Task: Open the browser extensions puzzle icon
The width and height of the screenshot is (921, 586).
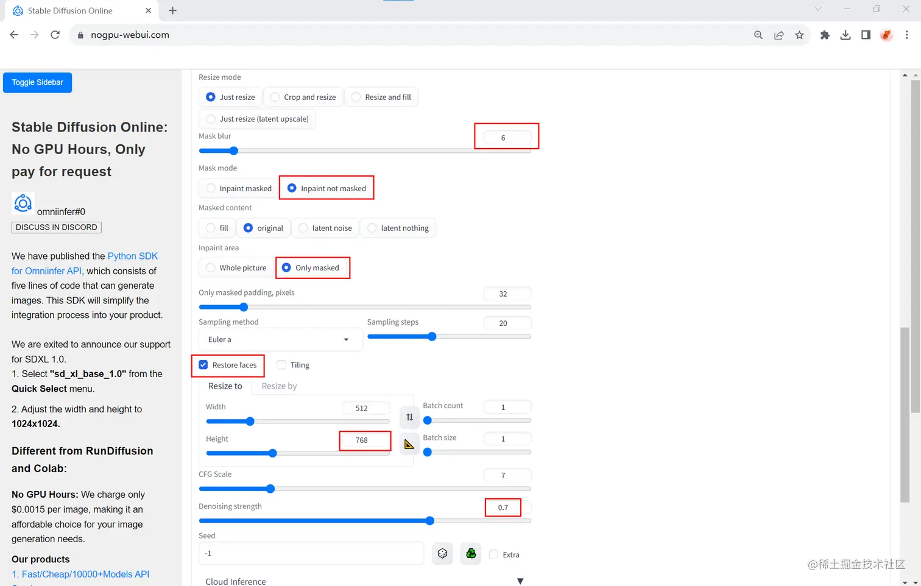Action: 825,35
